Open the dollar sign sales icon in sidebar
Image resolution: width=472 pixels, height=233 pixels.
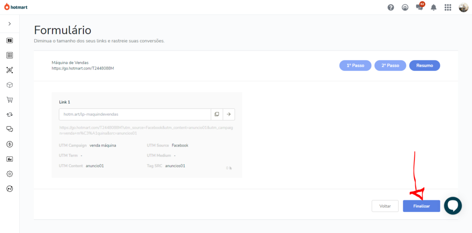click(x=10, y=144)
